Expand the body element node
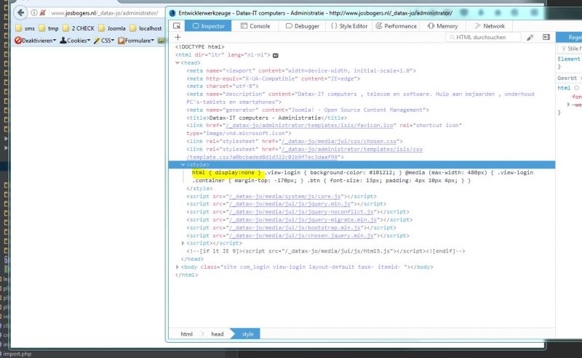582x358 pixels. pyautogui.click(x=178, y=267)
